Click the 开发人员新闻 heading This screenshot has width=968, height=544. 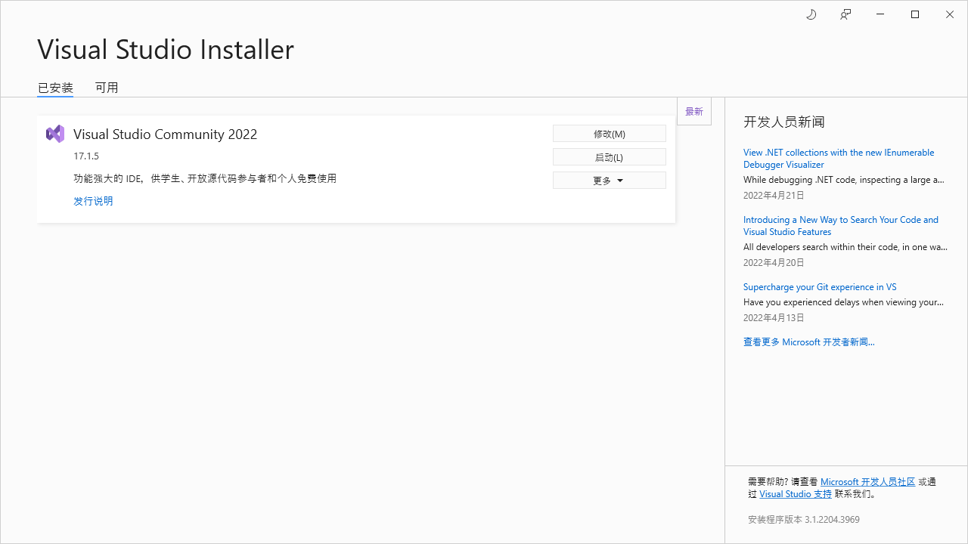point(784,122)
